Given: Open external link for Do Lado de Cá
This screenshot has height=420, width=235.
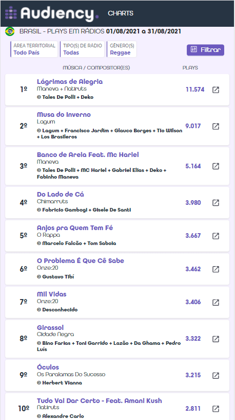Looking at the screenshot, I should pos(216,203).
